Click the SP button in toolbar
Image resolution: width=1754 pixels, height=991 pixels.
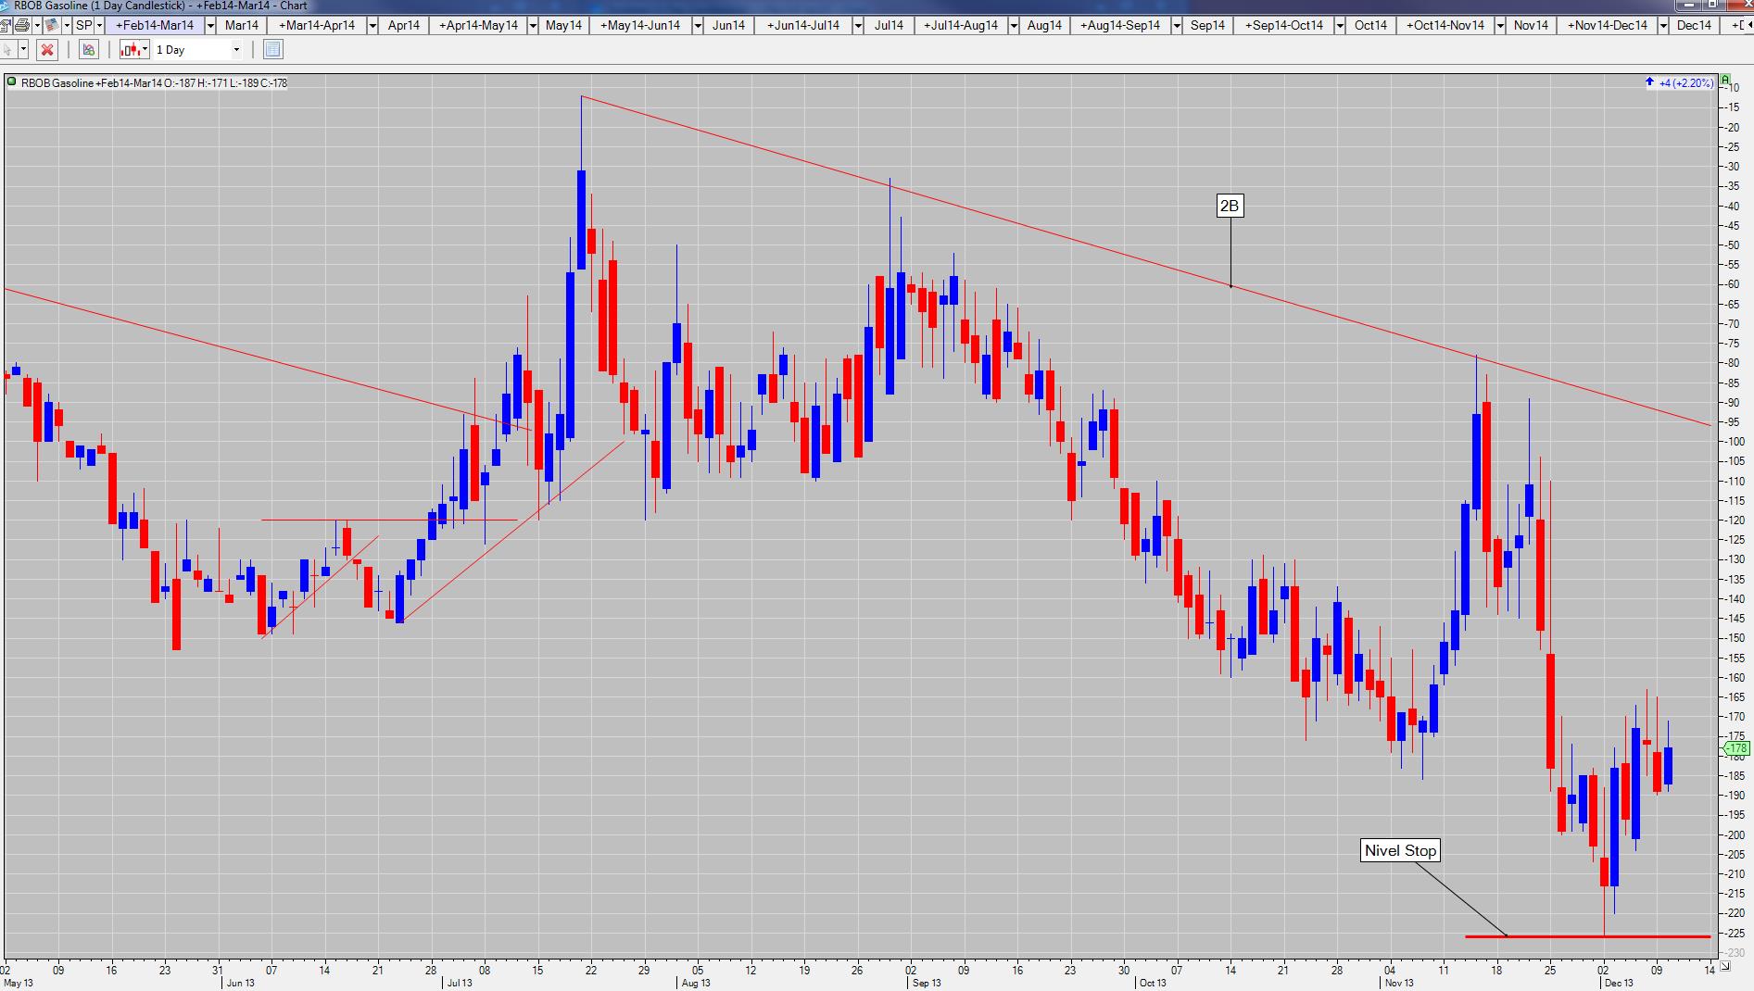[x=84, y=25]
